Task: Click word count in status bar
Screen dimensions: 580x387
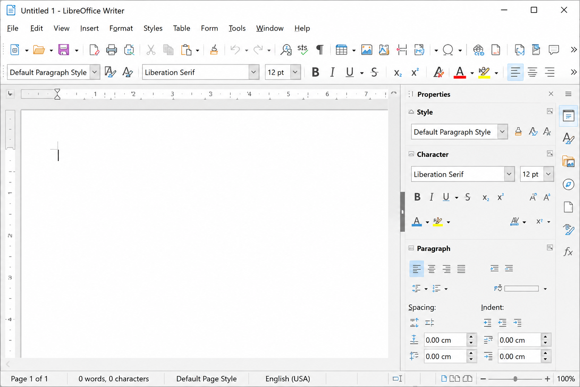Action: pyautogui.click(x=114, y=379)
